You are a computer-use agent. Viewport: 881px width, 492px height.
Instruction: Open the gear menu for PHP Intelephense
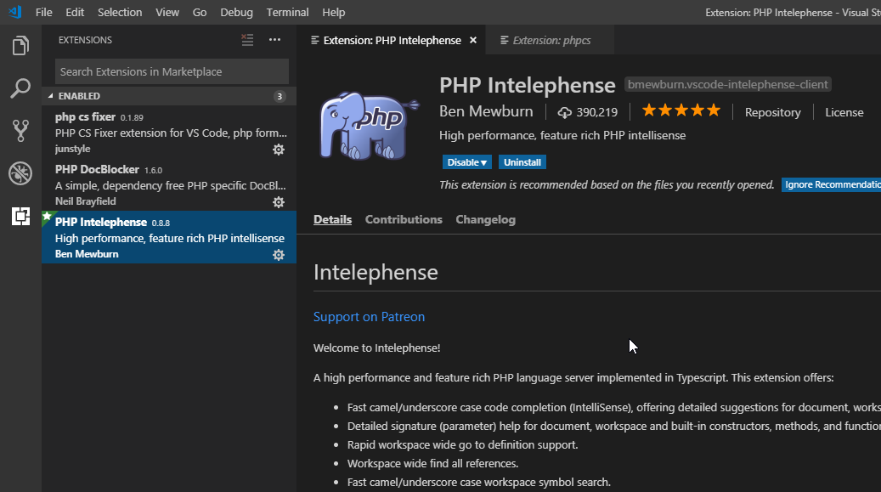(x=279, y=255)
